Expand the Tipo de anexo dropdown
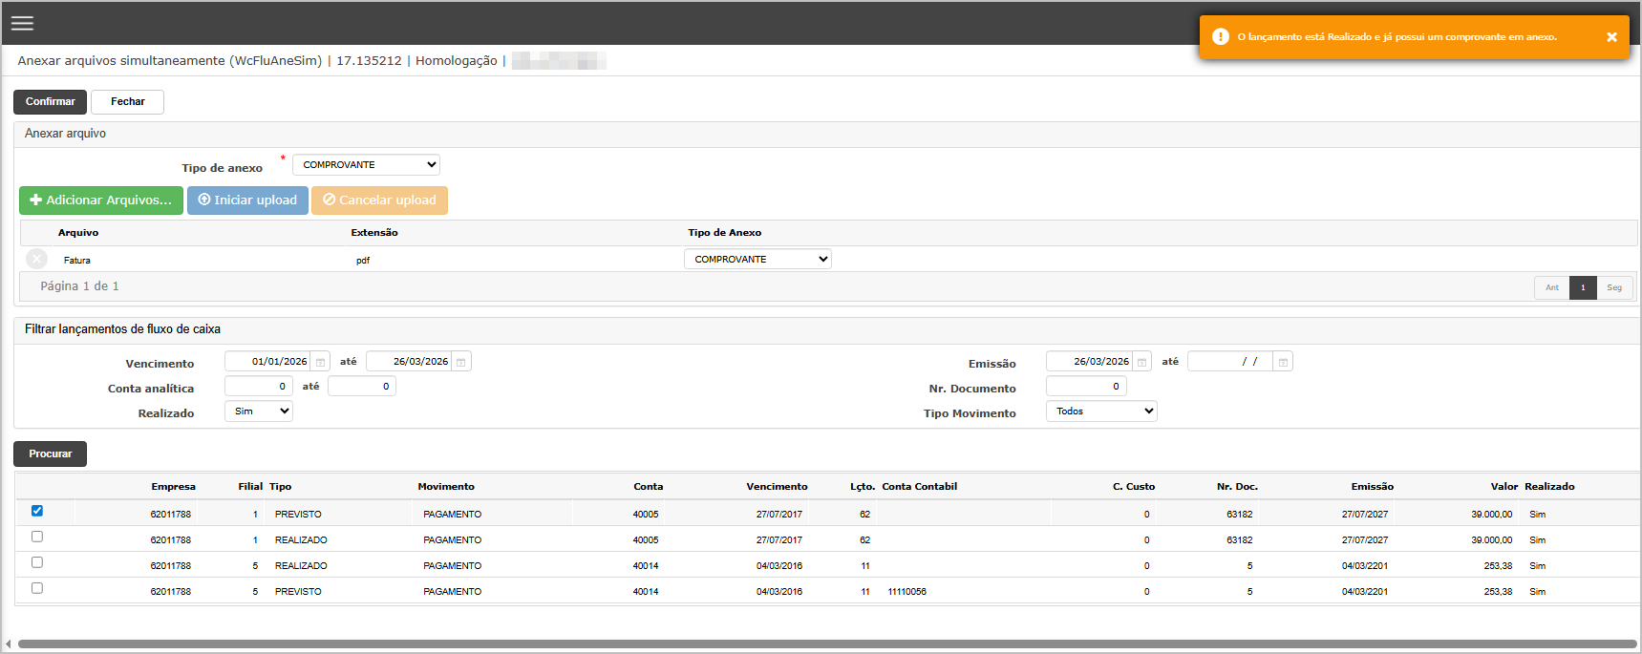The width and height of the screenshot is (1642, 654). (366, 165)
